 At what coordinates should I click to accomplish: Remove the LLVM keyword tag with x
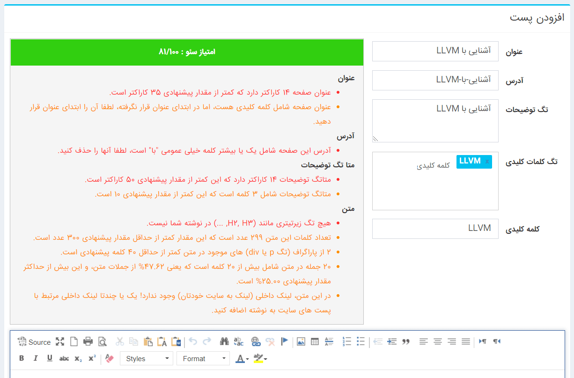pos(487,162)
